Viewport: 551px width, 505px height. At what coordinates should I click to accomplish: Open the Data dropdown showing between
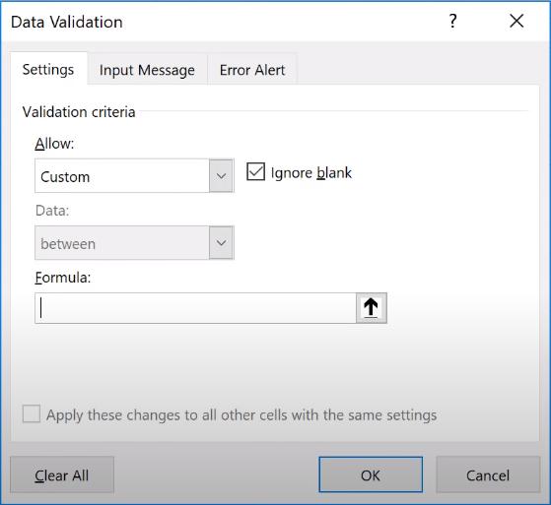pyautogui.click(x=134, y=243)
